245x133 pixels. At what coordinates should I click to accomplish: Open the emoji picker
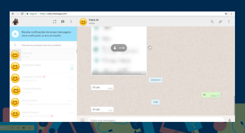pos(82,120)
